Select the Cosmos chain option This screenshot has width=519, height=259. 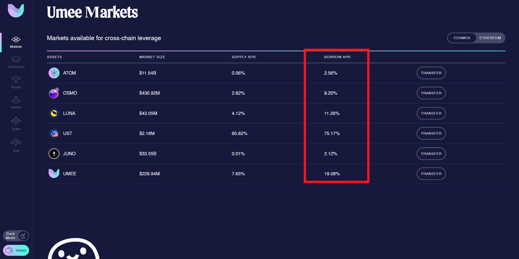pos(462,38)
